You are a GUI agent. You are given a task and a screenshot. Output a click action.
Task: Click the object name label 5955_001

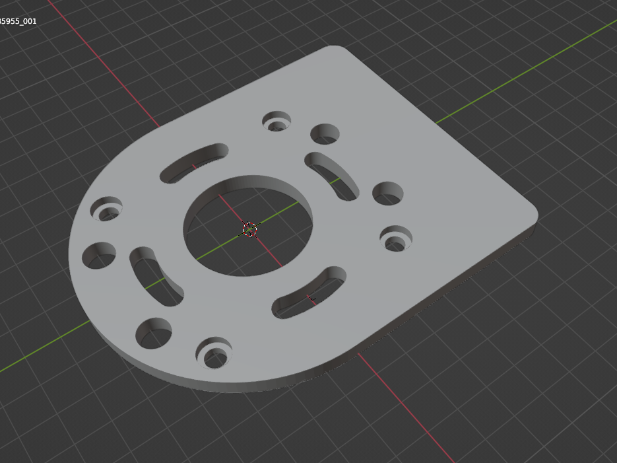[18, 20]
